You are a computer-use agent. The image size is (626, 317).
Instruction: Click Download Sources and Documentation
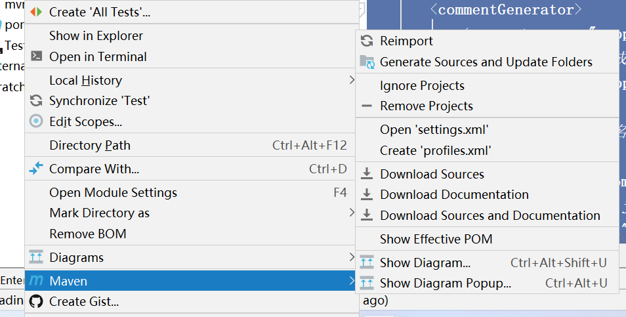[490, 215]
